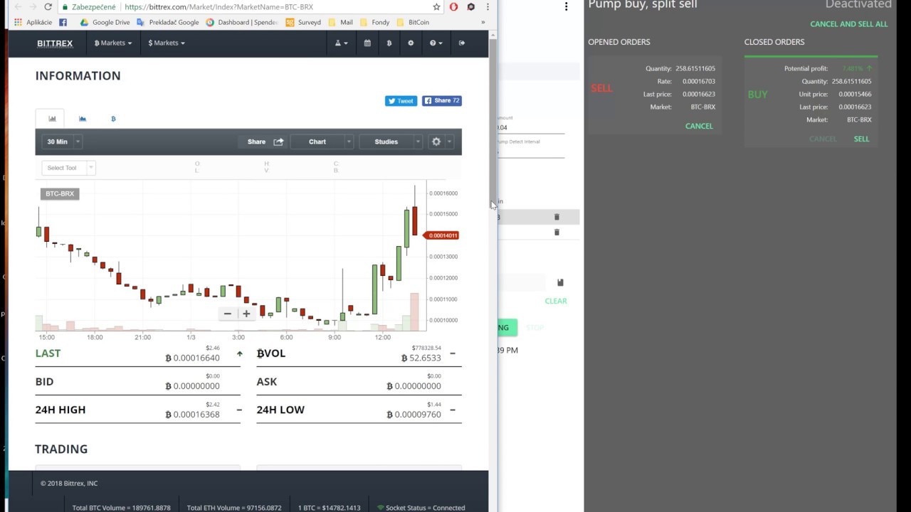
Task: Expand the Dollar Markets menu
Action: [x=166, y=43]
